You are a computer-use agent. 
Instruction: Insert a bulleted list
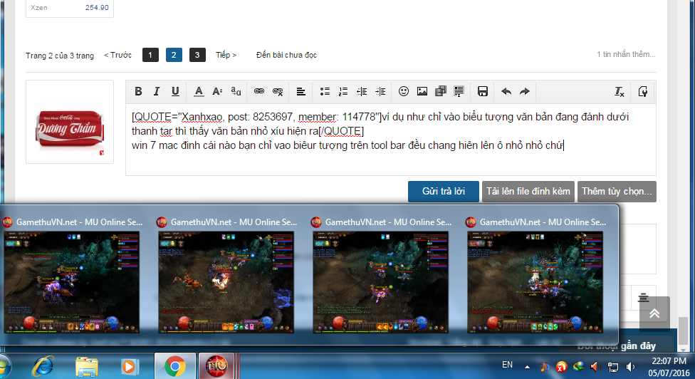[325, 91]
